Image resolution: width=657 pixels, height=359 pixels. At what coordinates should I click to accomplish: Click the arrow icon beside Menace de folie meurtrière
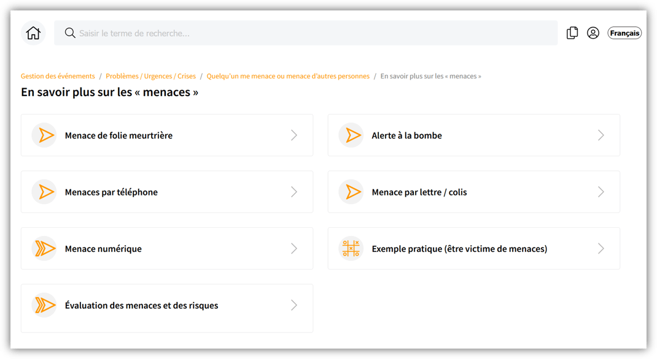[45, 135]
